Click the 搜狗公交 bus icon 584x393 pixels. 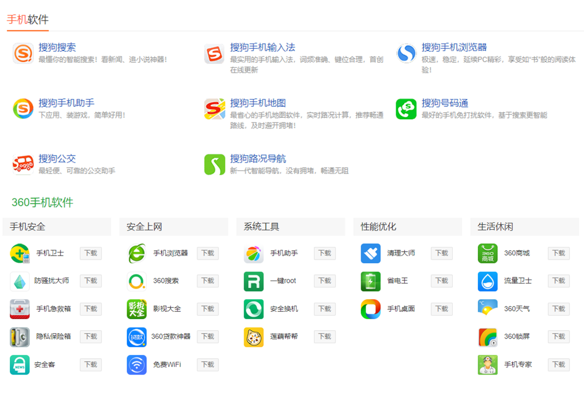(23, 165)
